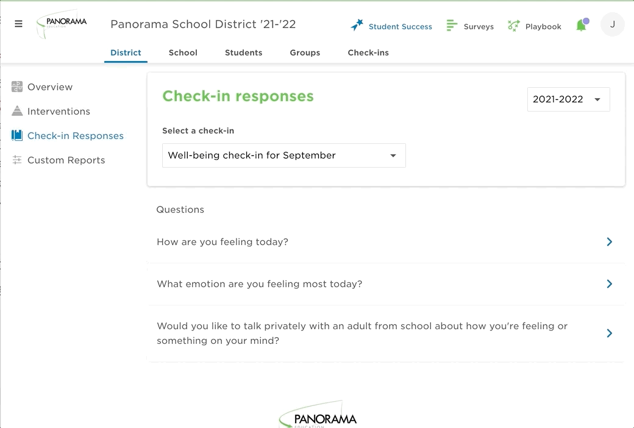Switch to the Students tab
The width and height of the screenshot is (634, 428).
pyautogui.click(x=243, y=52)
